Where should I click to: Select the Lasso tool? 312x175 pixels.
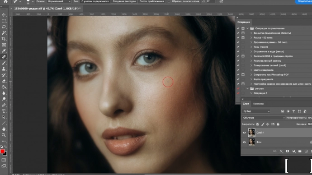[4, 27]
